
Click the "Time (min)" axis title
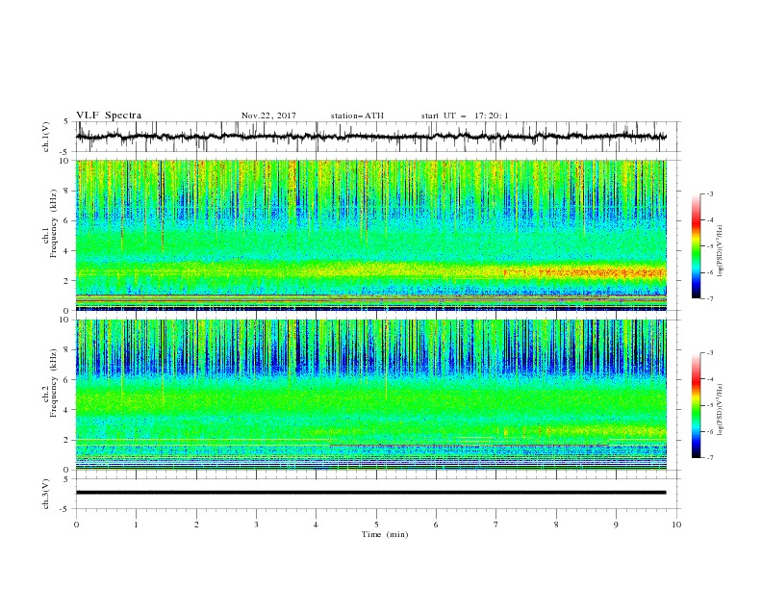click(385, 534)
